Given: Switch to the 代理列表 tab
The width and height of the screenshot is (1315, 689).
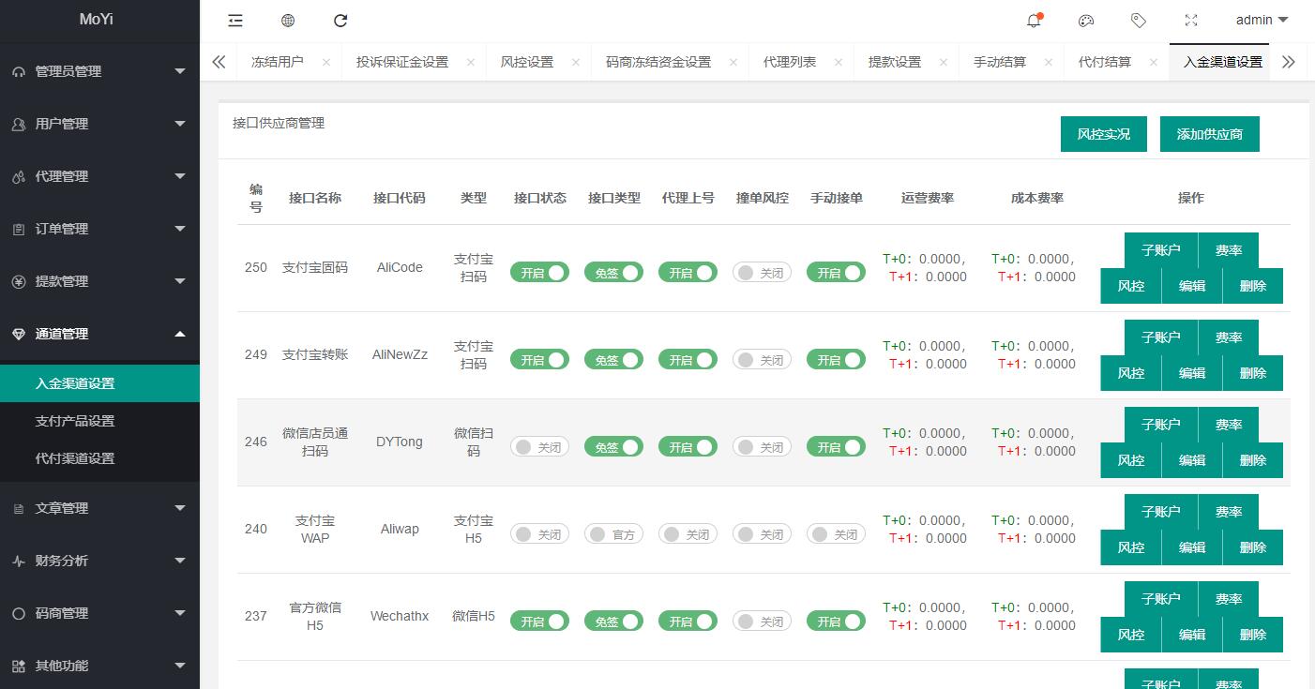Looking at the screenshot, I should pos(790,62).
